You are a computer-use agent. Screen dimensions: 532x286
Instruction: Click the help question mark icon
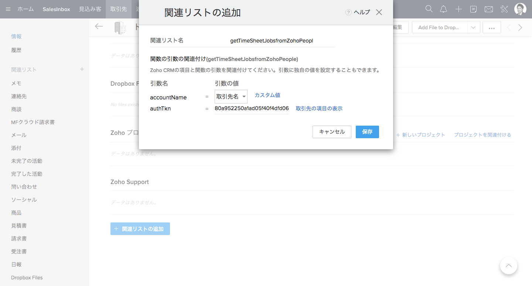pyautogui.click(x=348, y=12)
